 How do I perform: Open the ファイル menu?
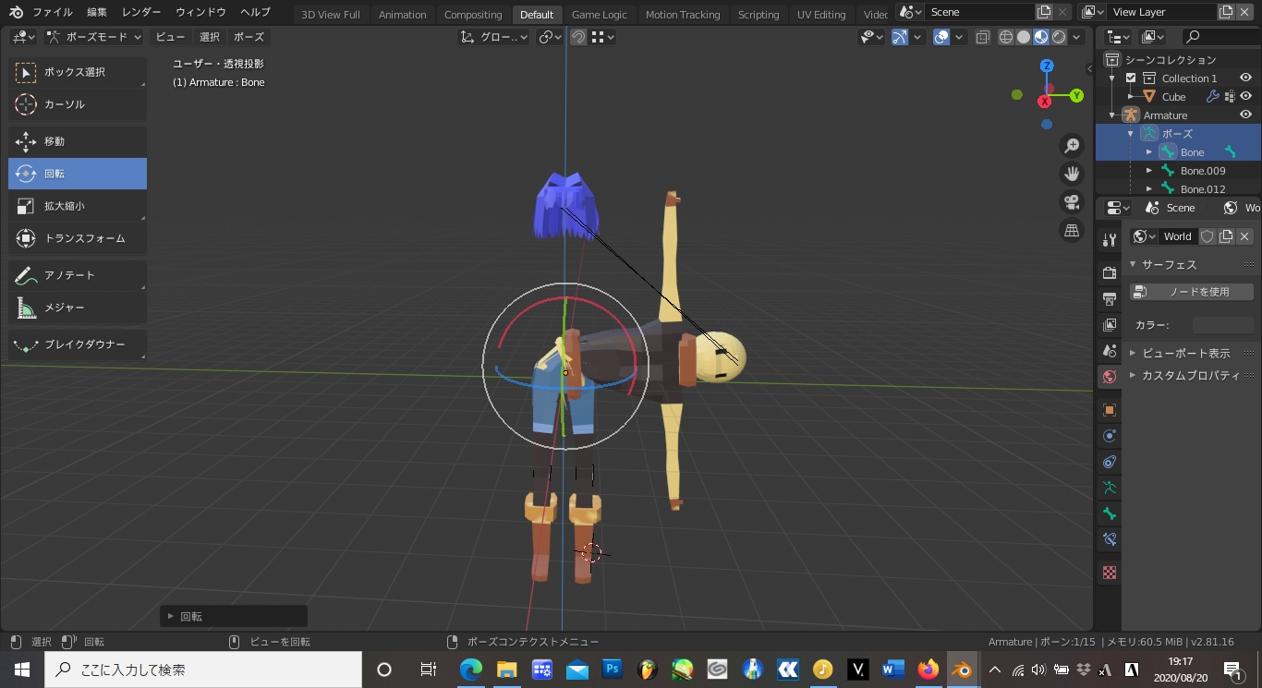click(53, 12)
